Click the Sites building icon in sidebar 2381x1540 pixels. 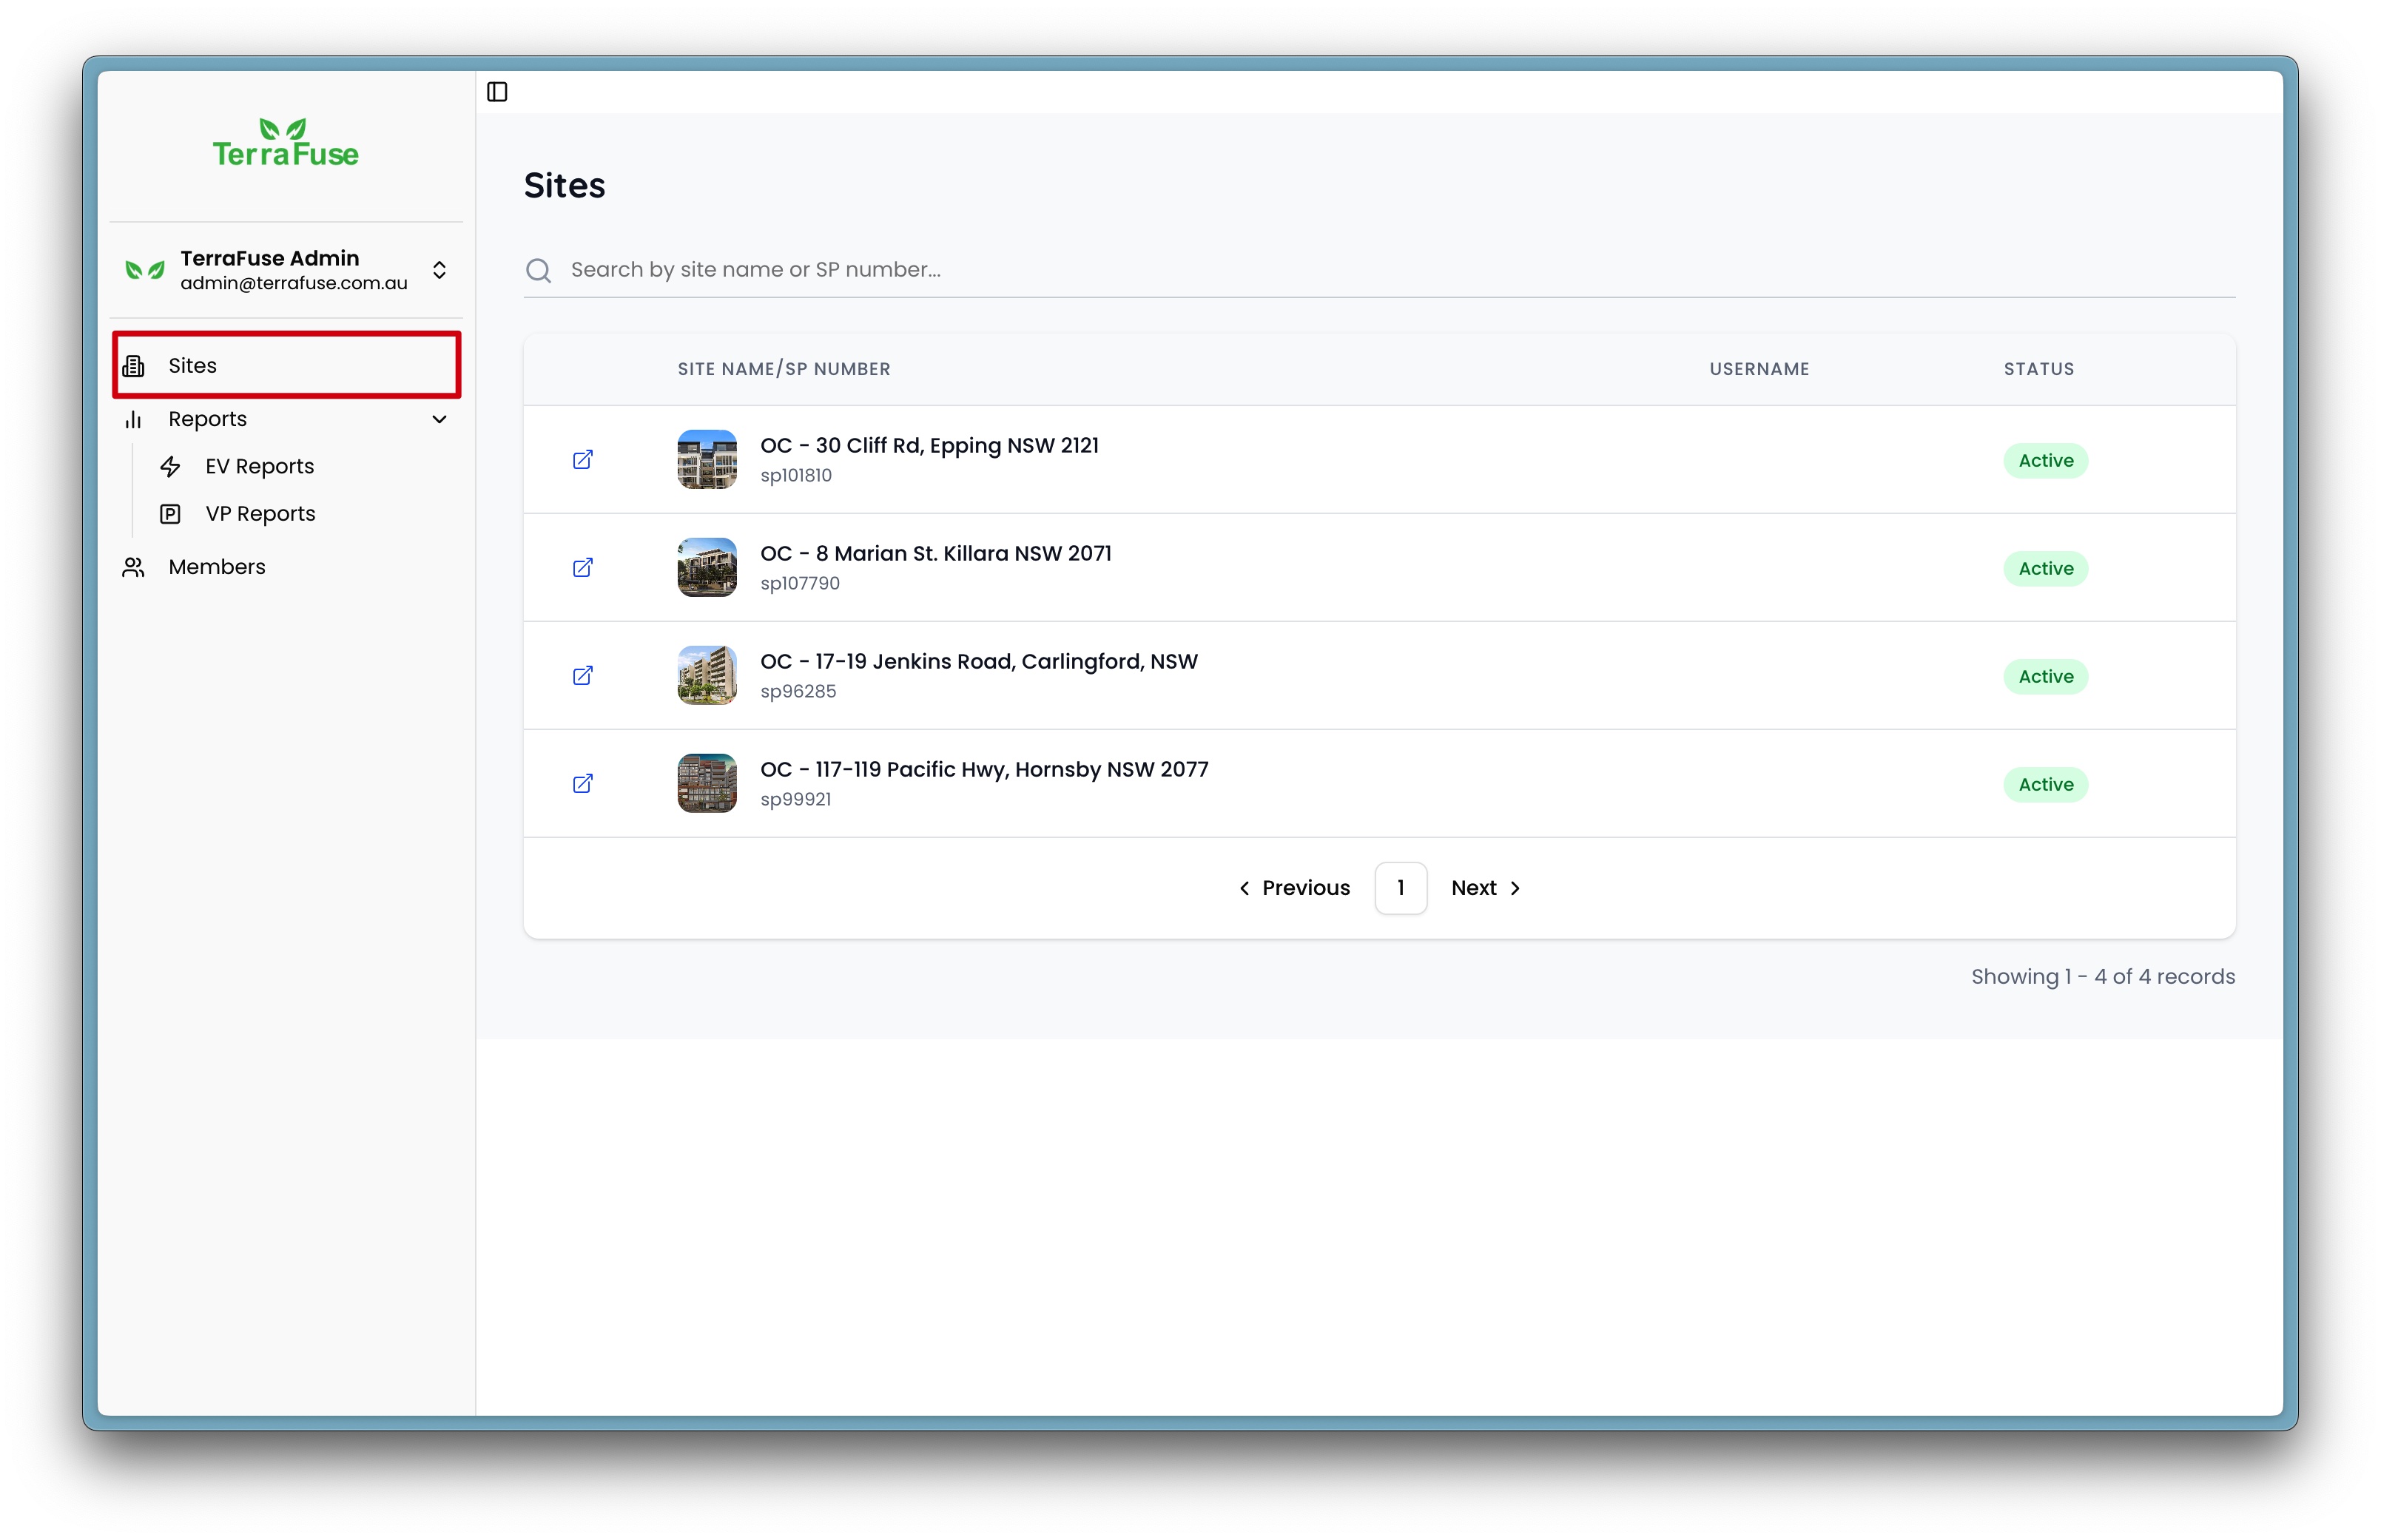134,365
